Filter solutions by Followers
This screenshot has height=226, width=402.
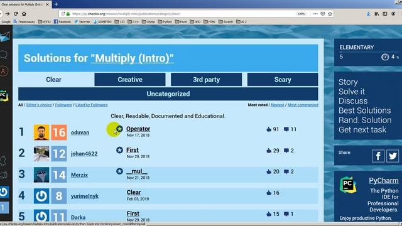tap(63, 105)
